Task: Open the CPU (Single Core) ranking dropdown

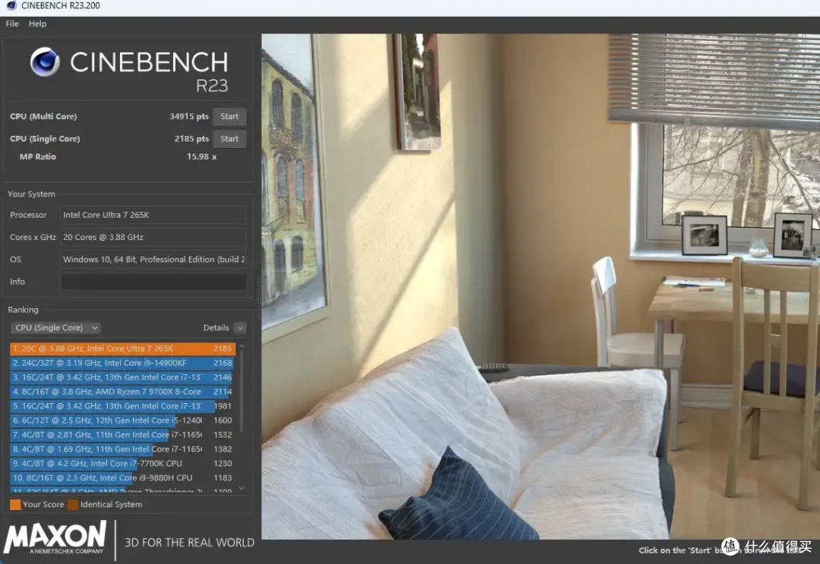Action: coord(56,328)
